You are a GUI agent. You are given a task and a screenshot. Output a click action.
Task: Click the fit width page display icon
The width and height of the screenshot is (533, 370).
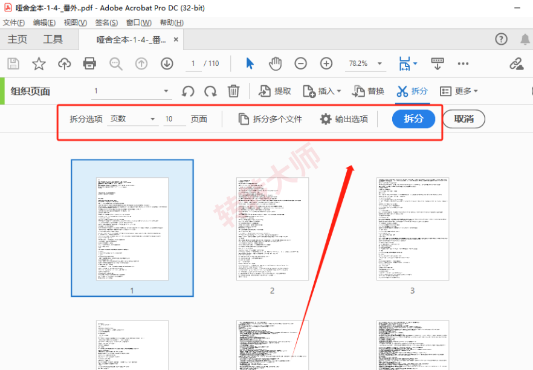click(404, 63)
